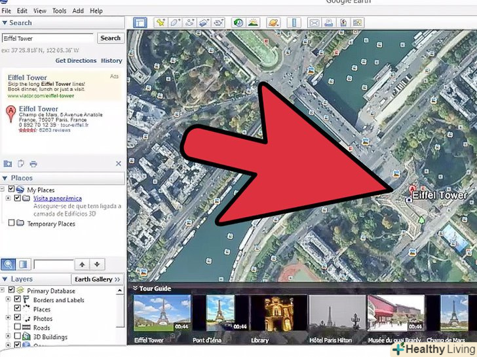Click the email envelope icon
This screenshot has height=357, width=477.
click(313, 22)
